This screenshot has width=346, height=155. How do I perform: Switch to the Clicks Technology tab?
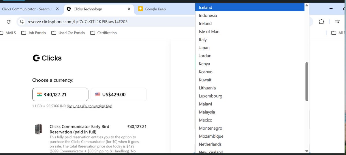pyautogui.click(x=99, y=9)
